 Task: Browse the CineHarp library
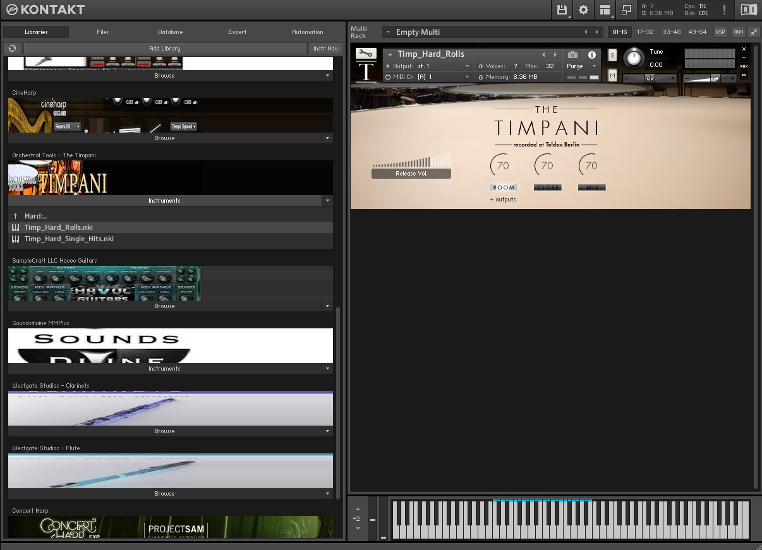pyautogui.click(x=164, y=138)
